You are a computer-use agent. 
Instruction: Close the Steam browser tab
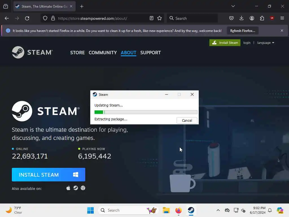point(71,6)
